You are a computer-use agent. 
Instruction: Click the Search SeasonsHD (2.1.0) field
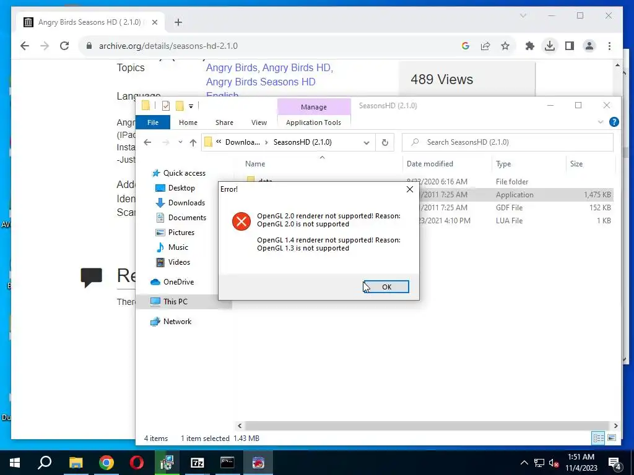tap(508, 142)
